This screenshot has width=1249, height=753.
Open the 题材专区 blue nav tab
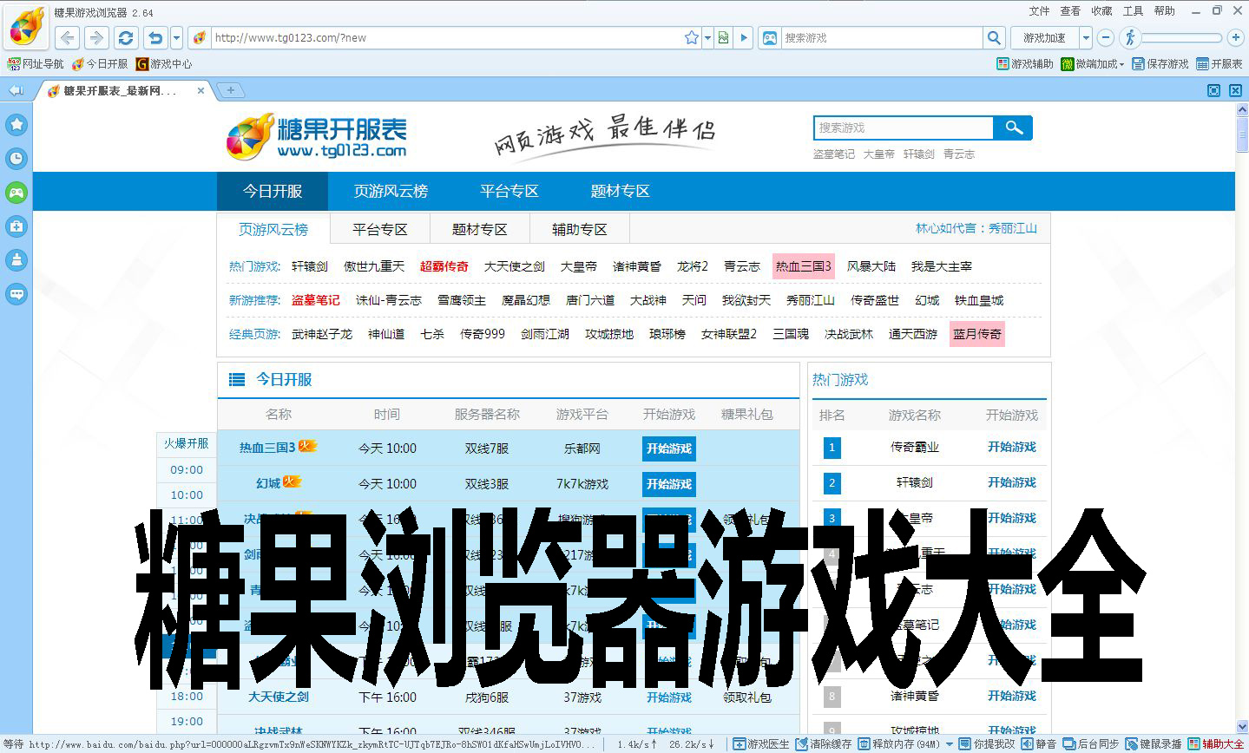620,191
